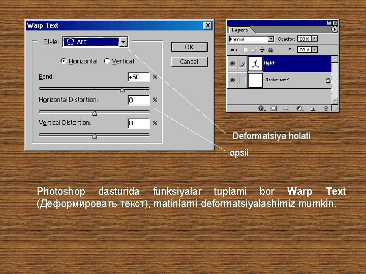Click the Bend slider handle
Viewport: 366px width, 274px height.
coord(122,90)
